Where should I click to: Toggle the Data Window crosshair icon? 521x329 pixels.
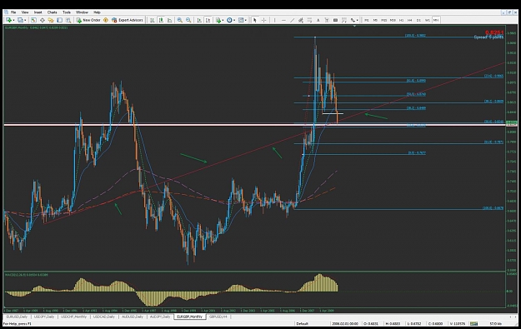[43, 20]
